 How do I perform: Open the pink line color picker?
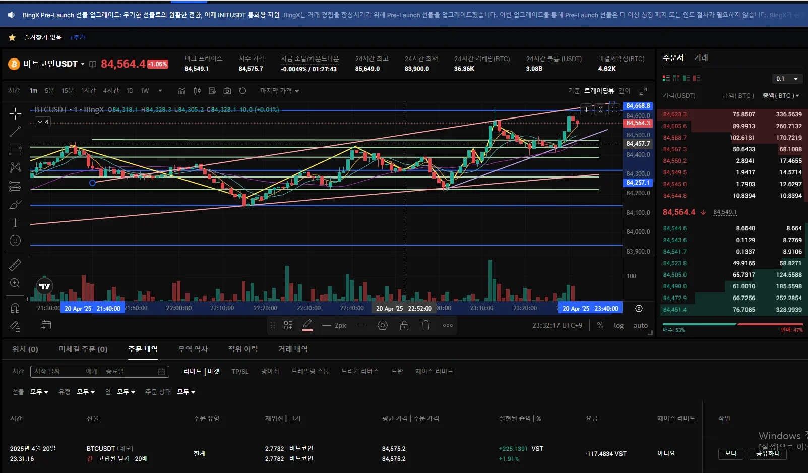(307, 325)
